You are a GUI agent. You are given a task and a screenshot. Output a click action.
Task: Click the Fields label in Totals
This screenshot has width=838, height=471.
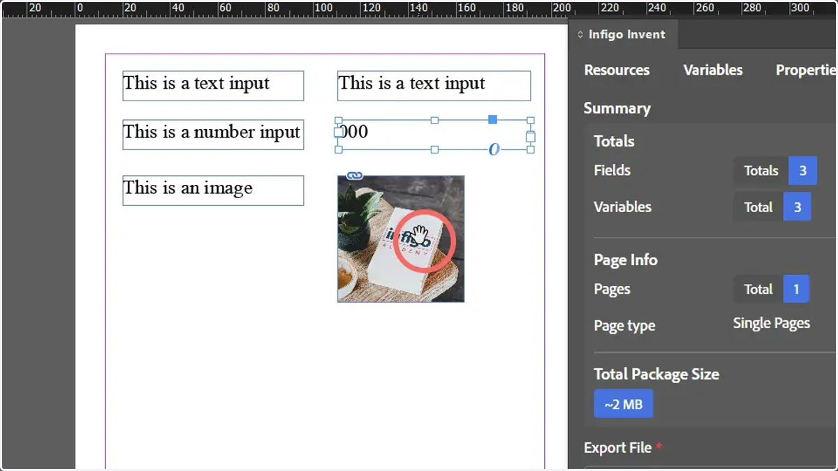tap(612, 170)
